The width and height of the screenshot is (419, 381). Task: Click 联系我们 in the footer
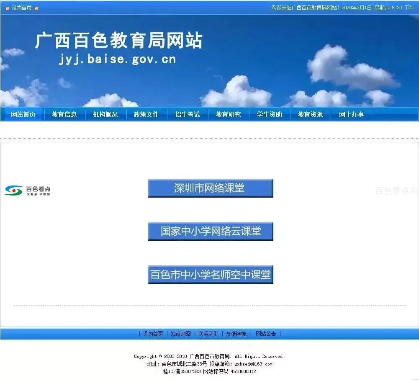(208, 334)
